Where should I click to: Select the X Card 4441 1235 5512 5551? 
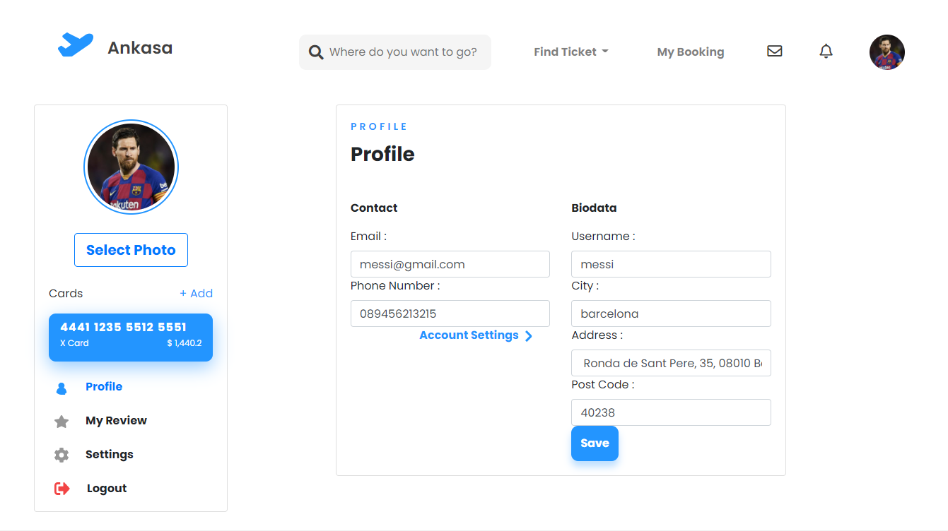click(131, 338)
